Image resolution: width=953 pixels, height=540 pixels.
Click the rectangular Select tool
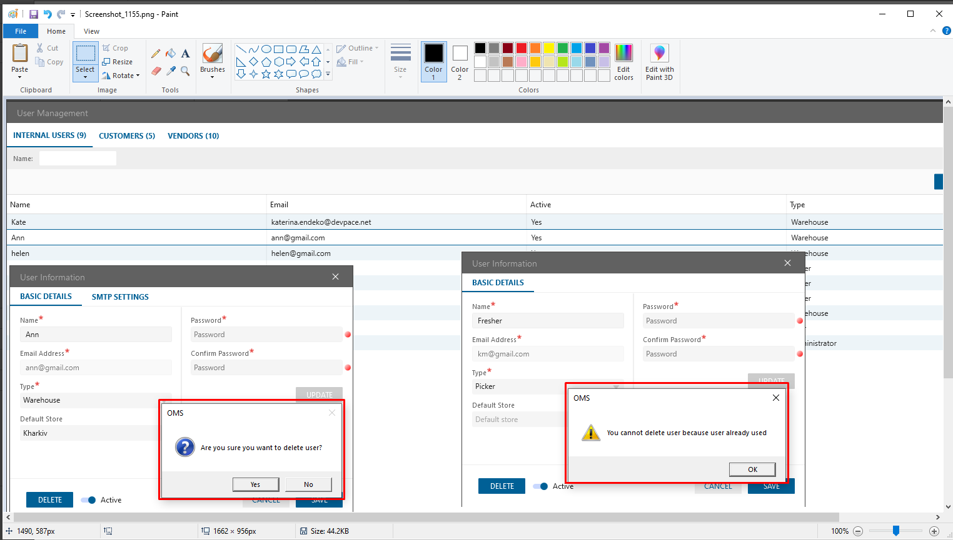(86, 54)
